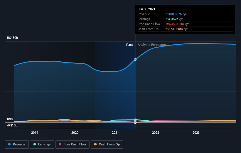The width and height of the screenshot is (241, 153).
Task: Click the Earnings row label in tooltip
Action: [144, 19]
